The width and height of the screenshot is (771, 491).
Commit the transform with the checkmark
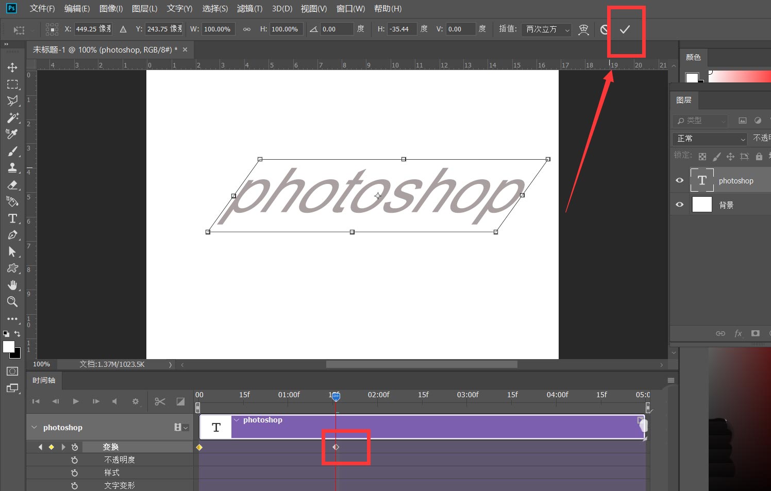[625, 29]
